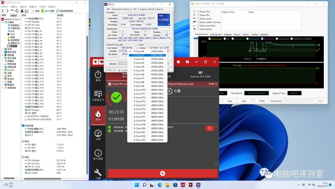This screenshot has width=335, height=189.
Task: Click the OCCT info icon in title bar
Action: 178,62
